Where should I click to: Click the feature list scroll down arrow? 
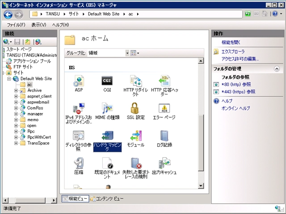pos(201,186)
